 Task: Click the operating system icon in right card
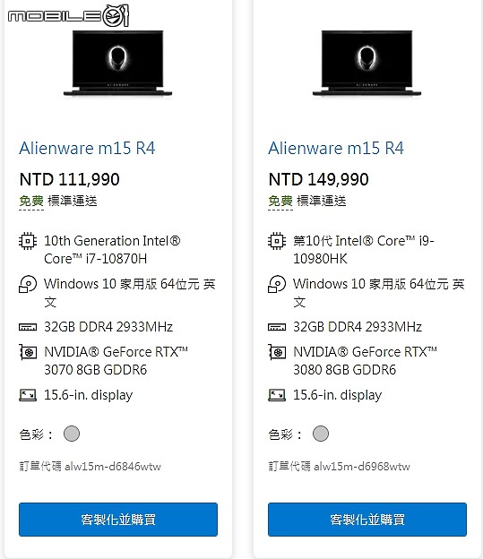pyautogui.click(x=277, y=284)
